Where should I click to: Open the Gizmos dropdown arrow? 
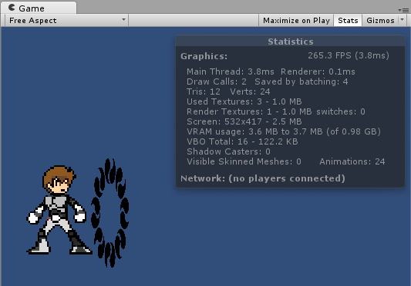403,20
